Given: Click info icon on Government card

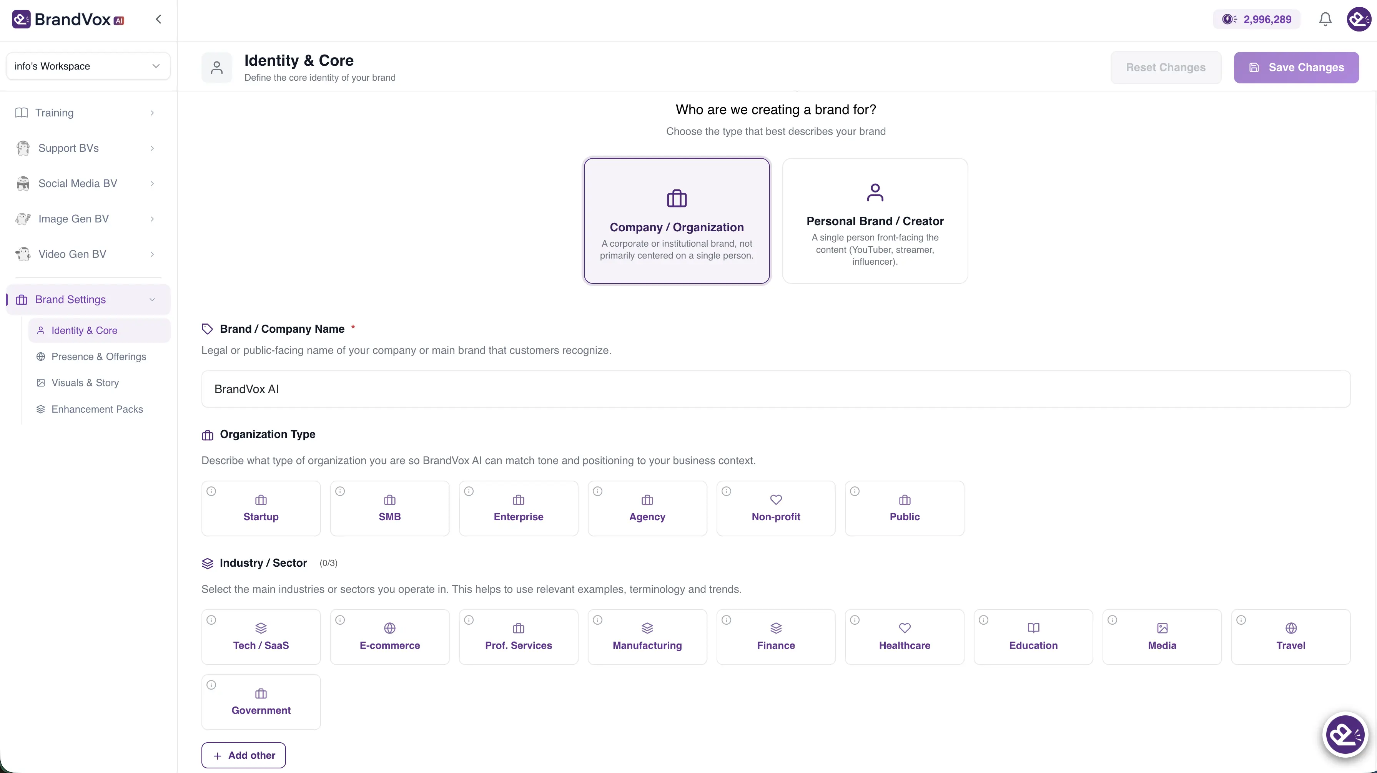Looking at the screenshot, I should click(212, 685).
